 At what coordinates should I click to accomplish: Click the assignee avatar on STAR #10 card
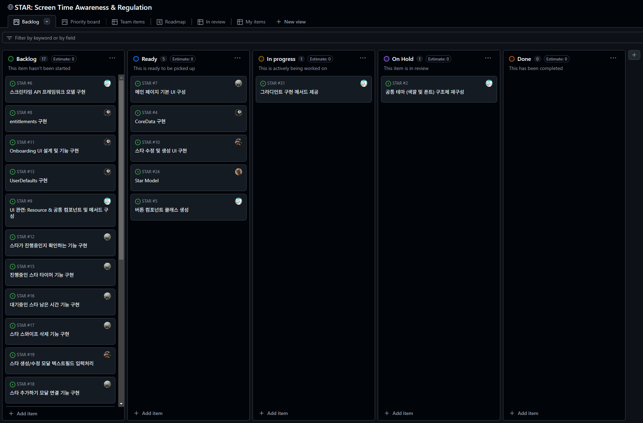239,142
